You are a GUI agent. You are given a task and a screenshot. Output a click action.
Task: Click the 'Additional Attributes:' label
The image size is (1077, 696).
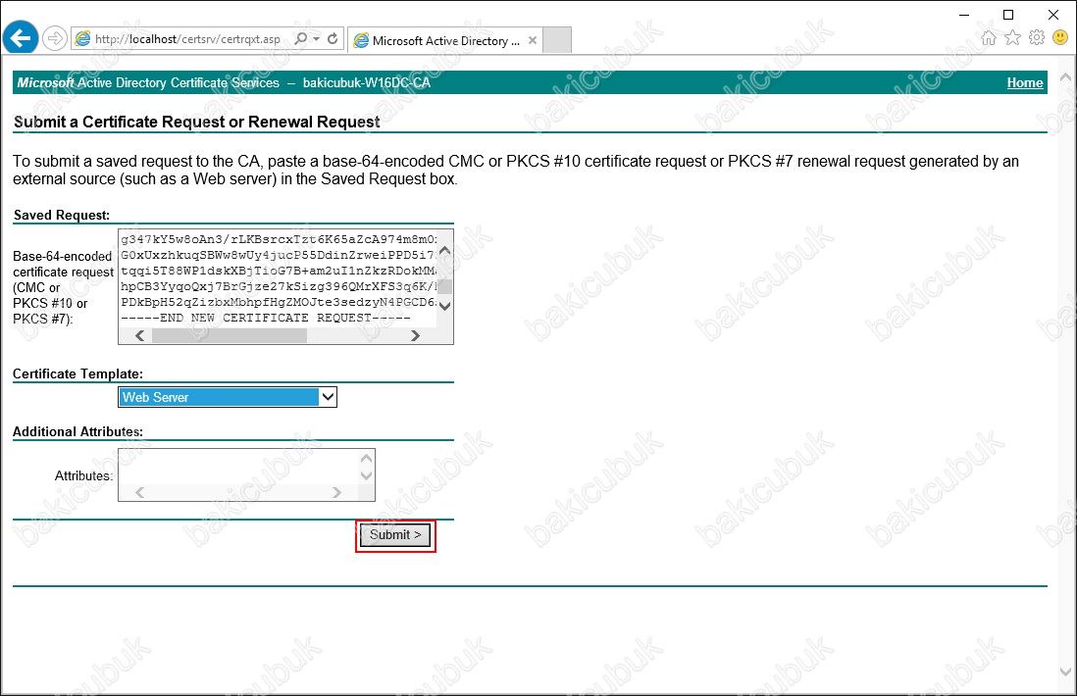[x=77, y=431]
